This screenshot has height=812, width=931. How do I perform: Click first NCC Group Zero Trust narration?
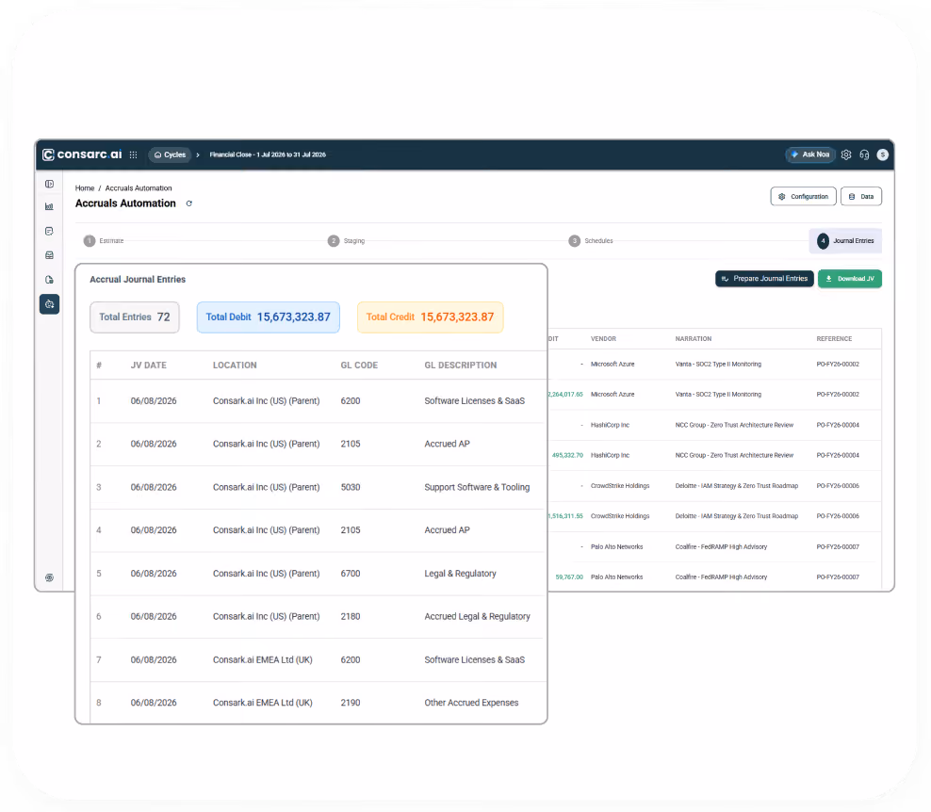[x=734, y=425]
